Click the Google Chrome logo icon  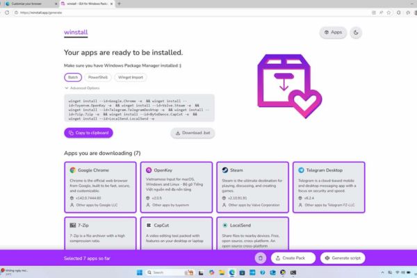[72, 170]
